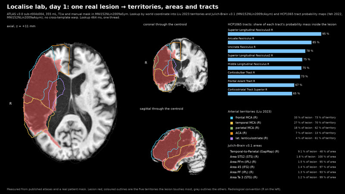345x194 pixels.
Task: Click the Superior Longitudinal Fasciculus3 R bar
Action: click(274, 34)
